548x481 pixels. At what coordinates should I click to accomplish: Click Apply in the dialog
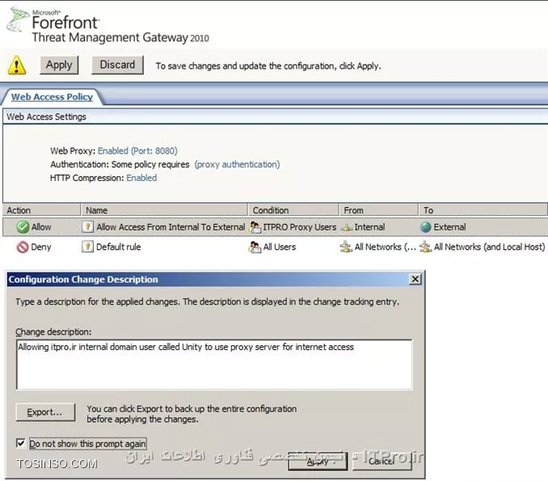coord(318,462)
